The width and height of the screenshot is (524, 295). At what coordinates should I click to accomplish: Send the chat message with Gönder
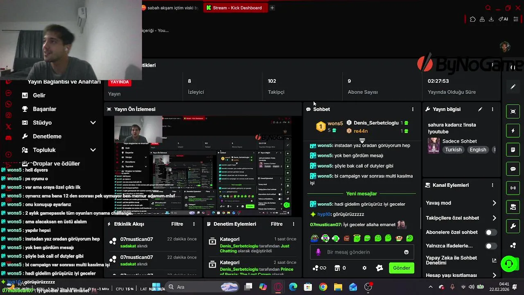tap(402, 268)
